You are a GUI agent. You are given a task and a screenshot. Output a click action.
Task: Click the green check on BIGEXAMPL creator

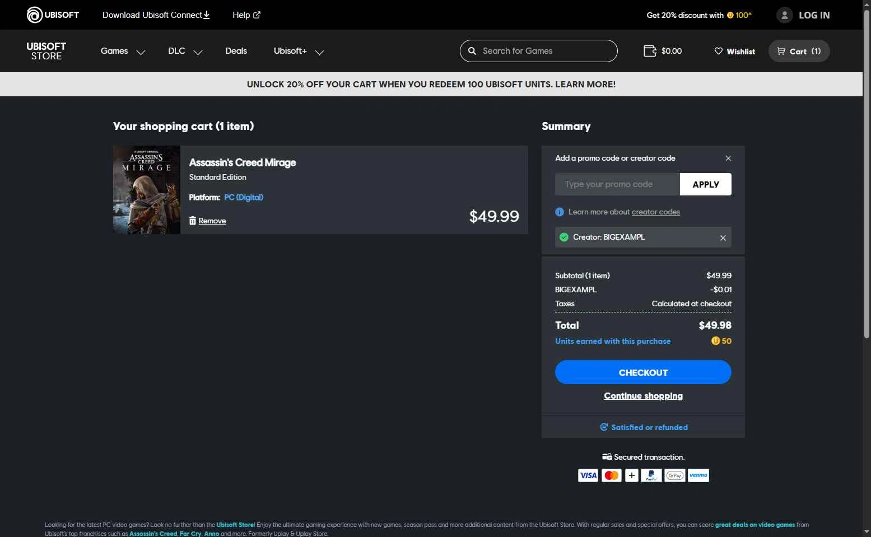(564, 237)
